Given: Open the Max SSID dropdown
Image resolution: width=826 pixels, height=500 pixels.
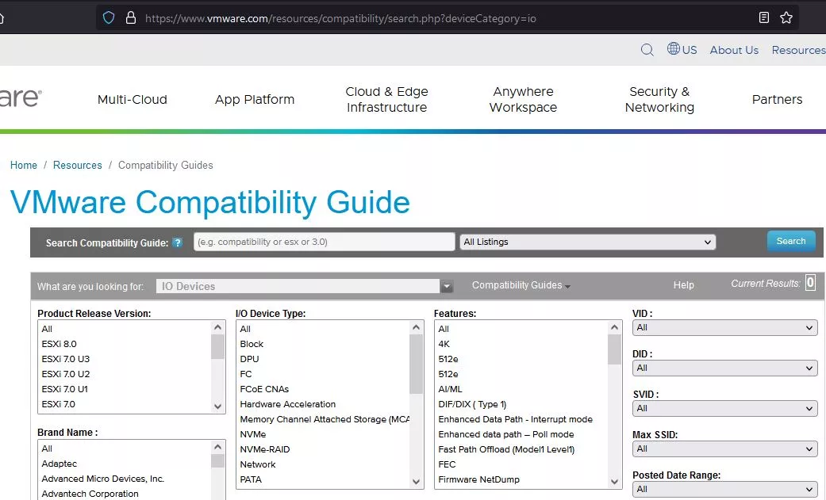Looking at the screenshot, I should pos(725,449).
